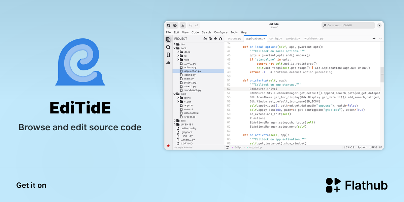Click the Command search input field
The height and width of the screenshot is (202, 404).
point(348,25)
